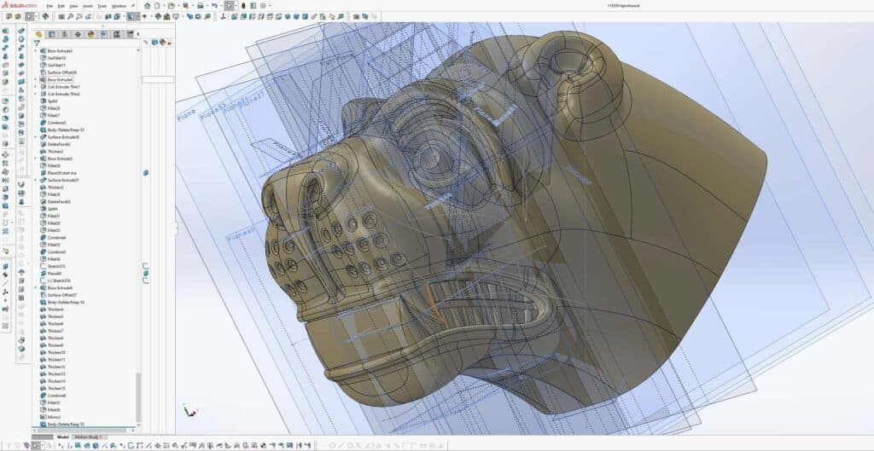
Task: Select the Model tab at the bottom
Action: pyautogui.click(x=62, y=437)
